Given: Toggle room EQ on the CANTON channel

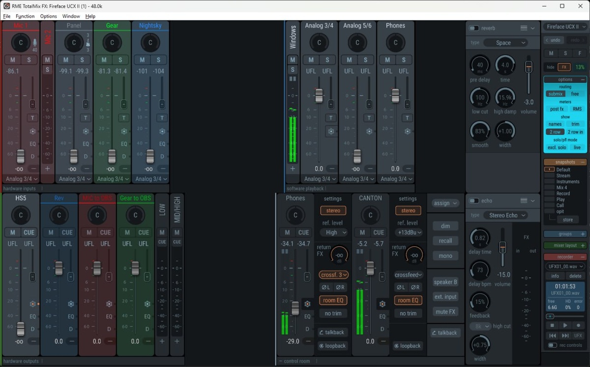Looking at the screenshot, I should (408, 300).
